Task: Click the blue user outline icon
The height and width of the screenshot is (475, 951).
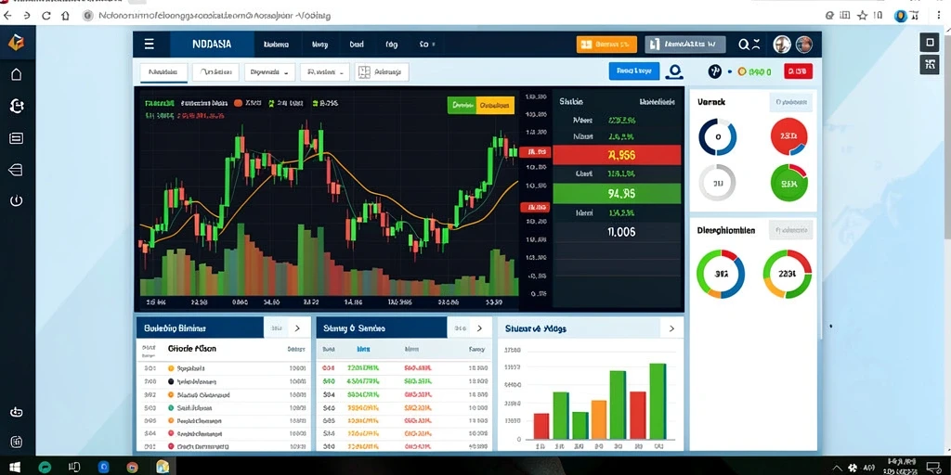Action: coord(674,72)
